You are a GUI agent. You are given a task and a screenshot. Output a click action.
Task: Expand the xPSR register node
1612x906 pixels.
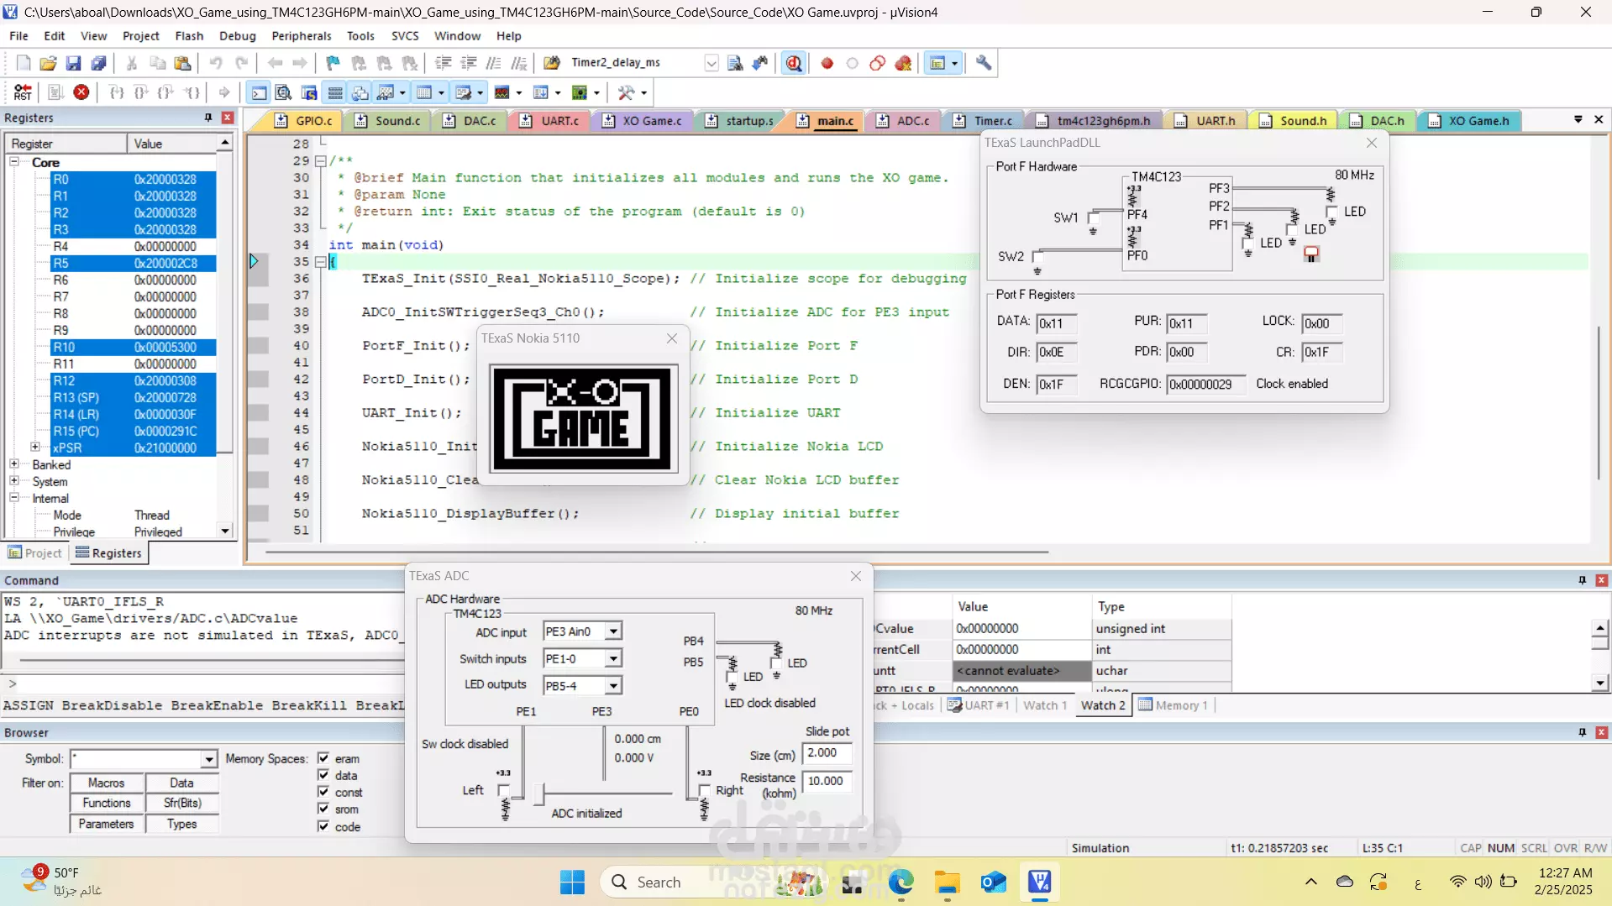tap(35, 448)
